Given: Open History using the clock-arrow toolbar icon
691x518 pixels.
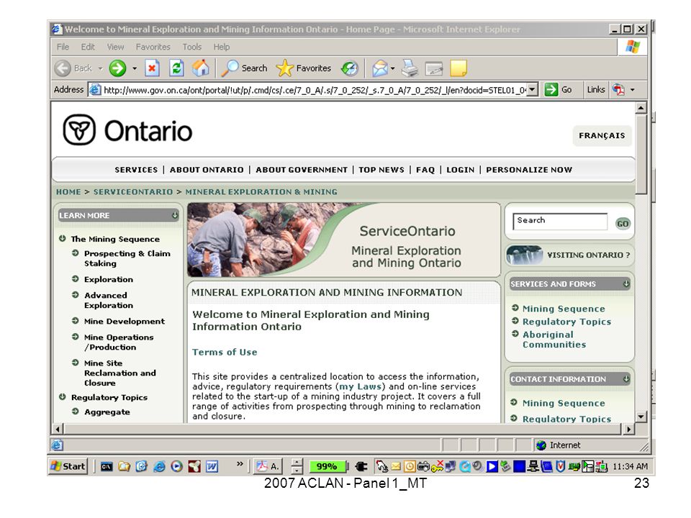Looking at the screenshot, I should (x=350, y=68).
